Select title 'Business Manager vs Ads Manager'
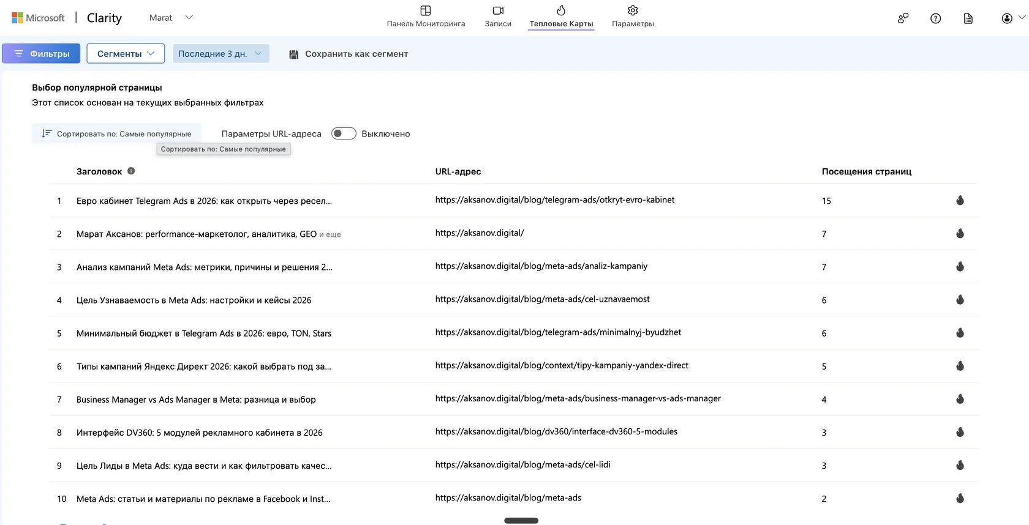1029x525 pixels. [196, 399]
